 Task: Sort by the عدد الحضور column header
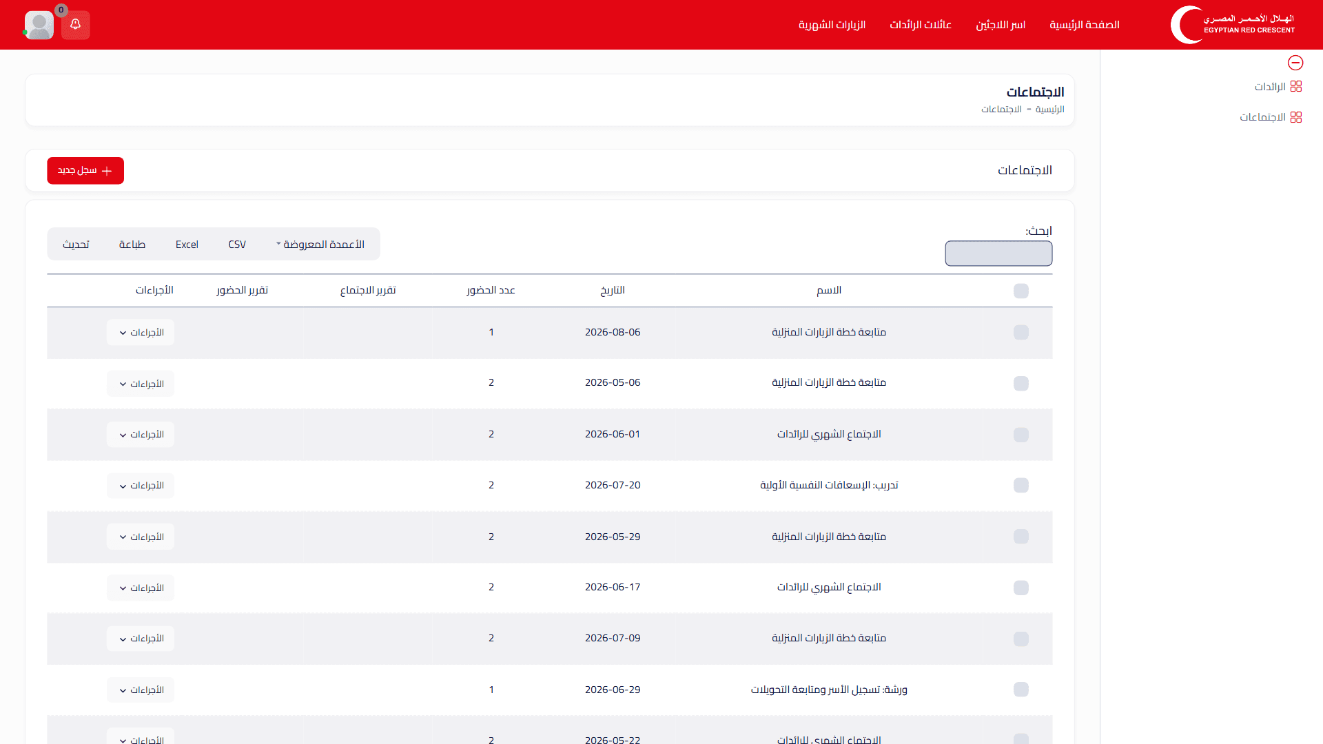click(x=491, y=290)
